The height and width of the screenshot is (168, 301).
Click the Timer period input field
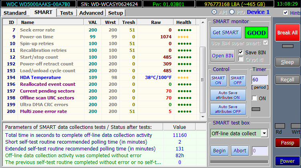[x=260, y=80]
